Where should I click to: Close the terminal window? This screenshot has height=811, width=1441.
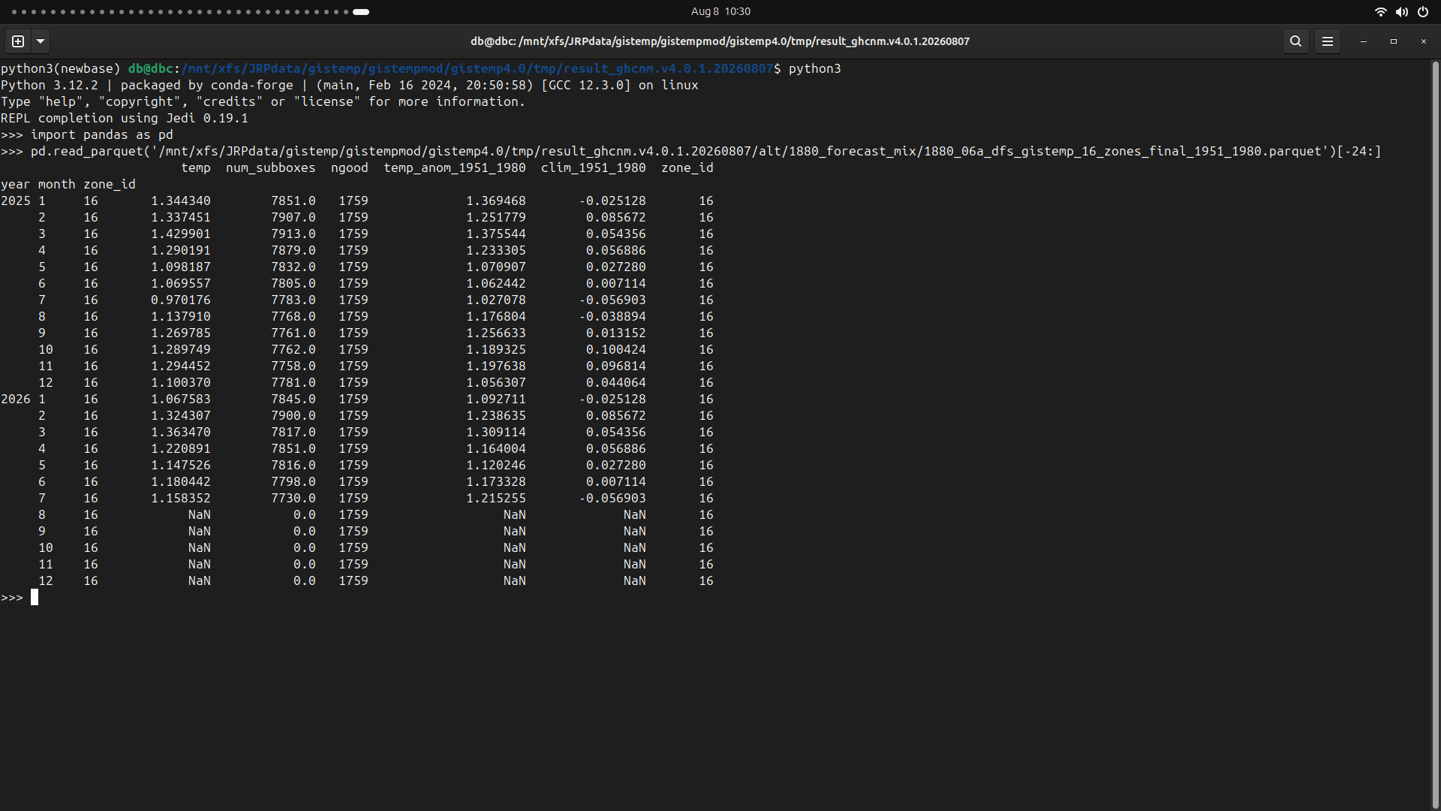click(x=1424, y=41)
